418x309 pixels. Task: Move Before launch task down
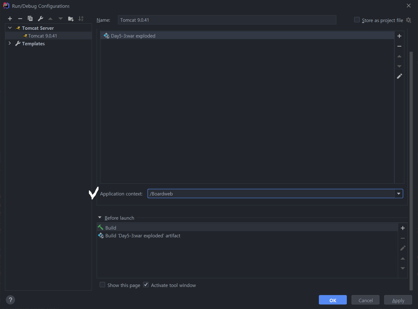coord(403,268)
